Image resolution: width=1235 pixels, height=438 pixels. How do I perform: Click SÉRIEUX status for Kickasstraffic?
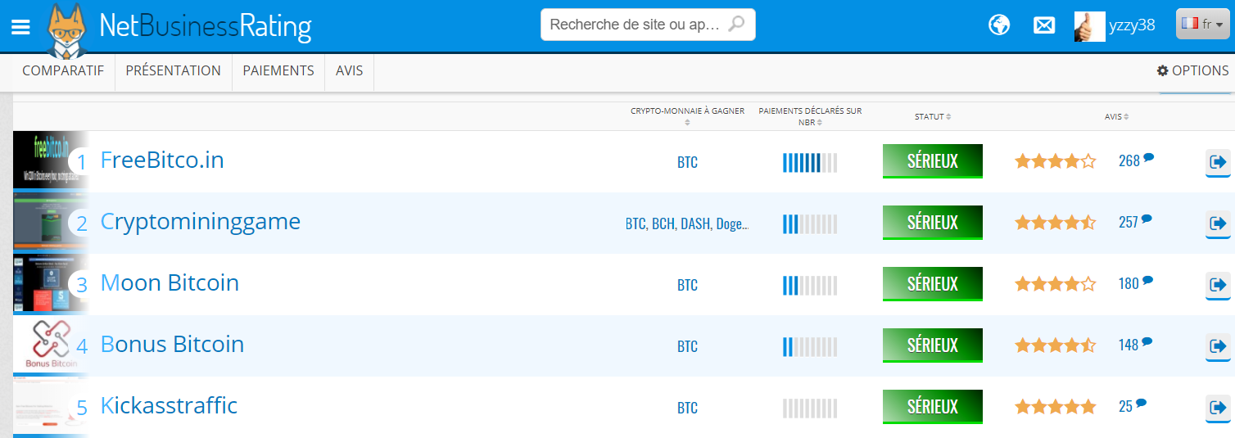click(933, 407)
